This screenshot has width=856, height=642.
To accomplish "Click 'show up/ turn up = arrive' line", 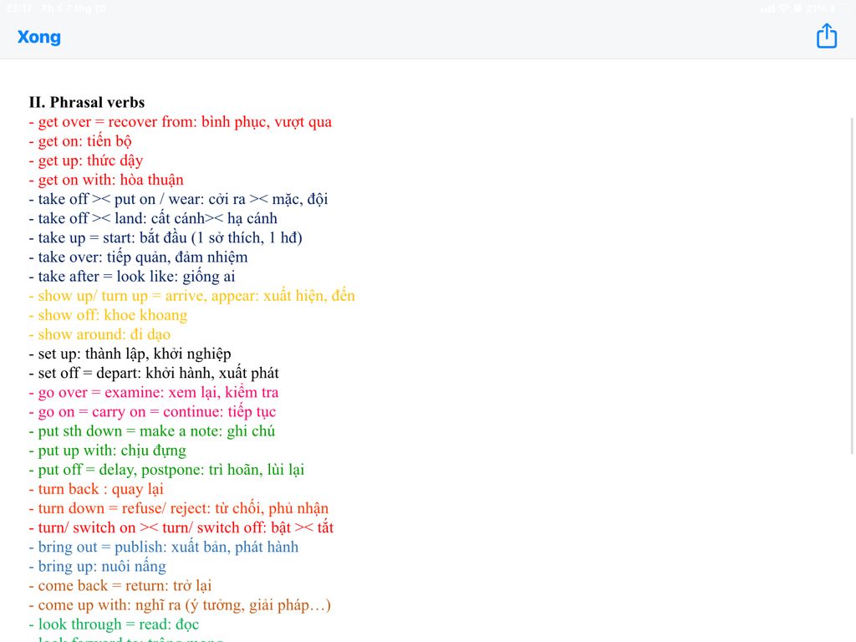I will click(x=191, y=296).
